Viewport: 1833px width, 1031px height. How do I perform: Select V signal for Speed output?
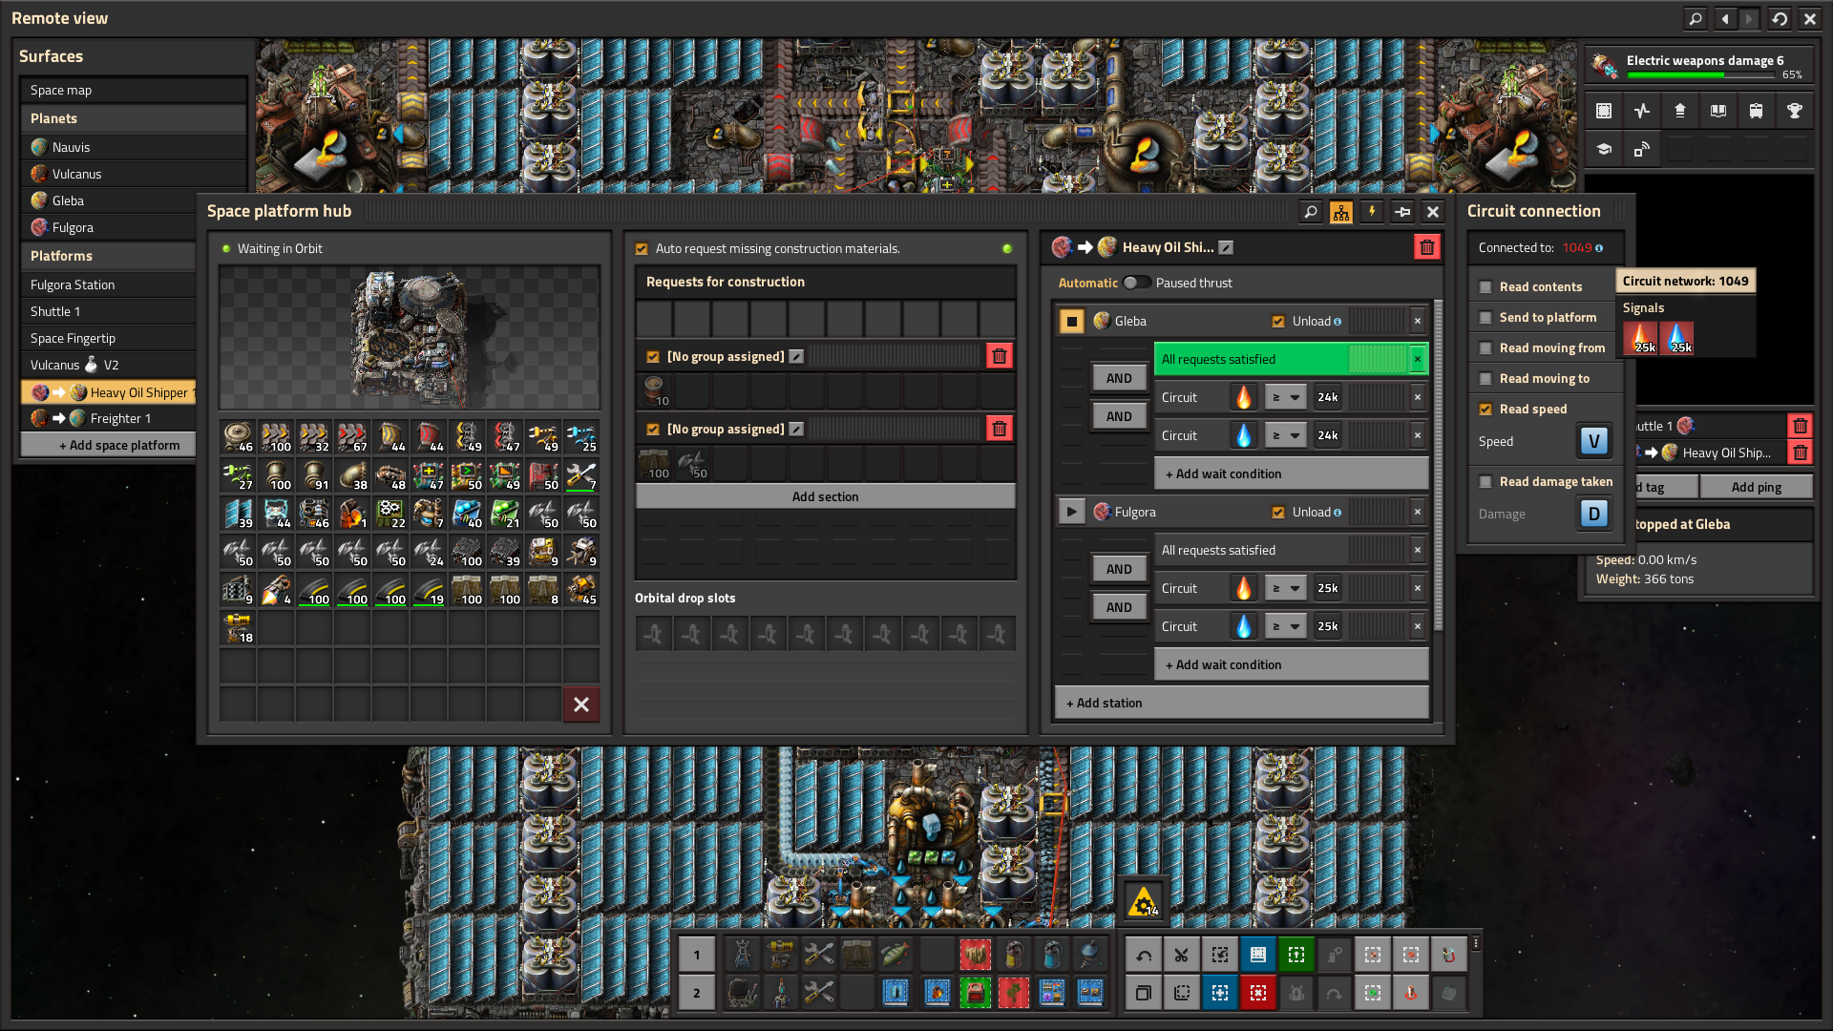[x=1594, y=441]
